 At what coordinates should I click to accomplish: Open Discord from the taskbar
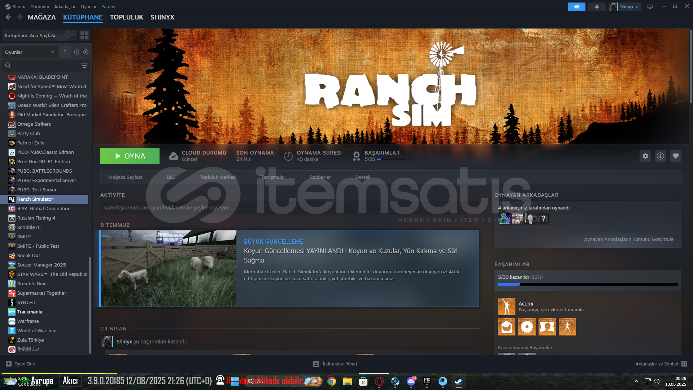[x=411, y=381]
